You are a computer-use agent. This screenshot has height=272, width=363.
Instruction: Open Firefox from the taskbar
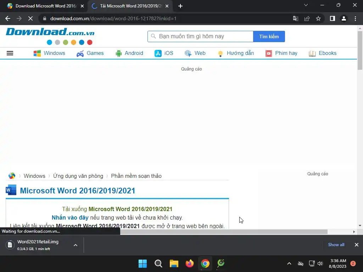point(190,263)
